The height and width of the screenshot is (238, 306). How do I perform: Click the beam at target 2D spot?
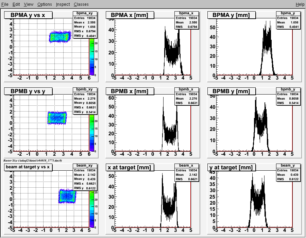tap(67, 196)
